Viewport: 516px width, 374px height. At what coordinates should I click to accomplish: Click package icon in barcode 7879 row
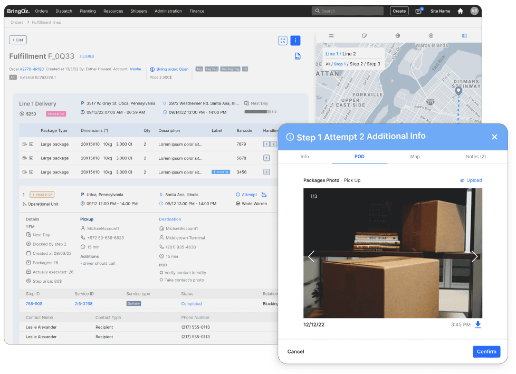pos(25,144)
